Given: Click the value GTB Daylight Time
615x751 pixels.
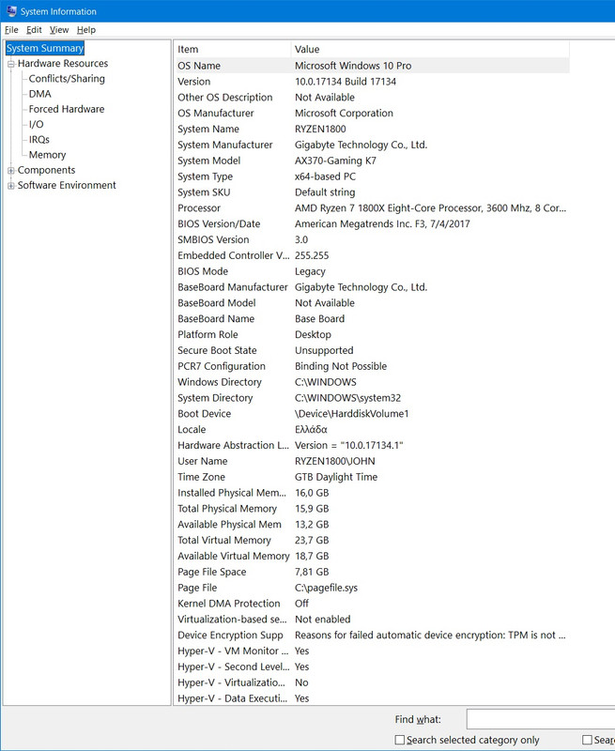Looking at the screenshot, I should point(336,477).
